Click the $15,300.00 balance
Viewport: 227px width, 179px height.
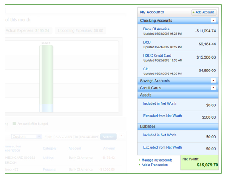(206, 57)
